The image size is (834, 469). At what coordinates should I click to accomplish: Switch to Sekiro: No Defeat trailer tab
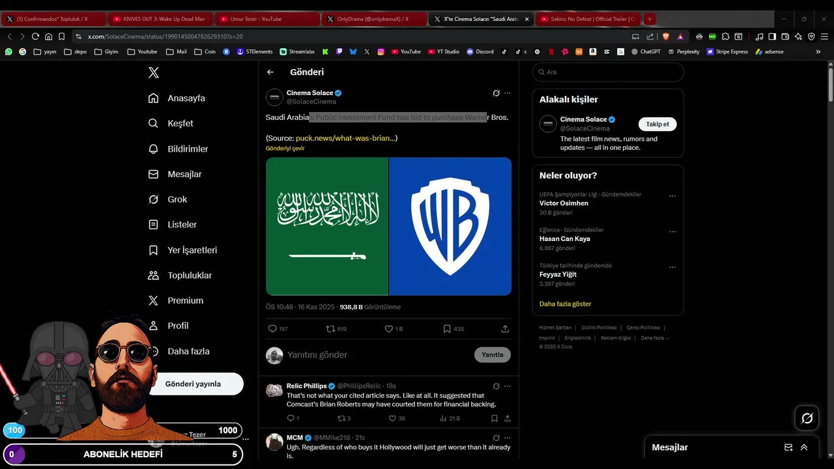[x=587, y=19]
